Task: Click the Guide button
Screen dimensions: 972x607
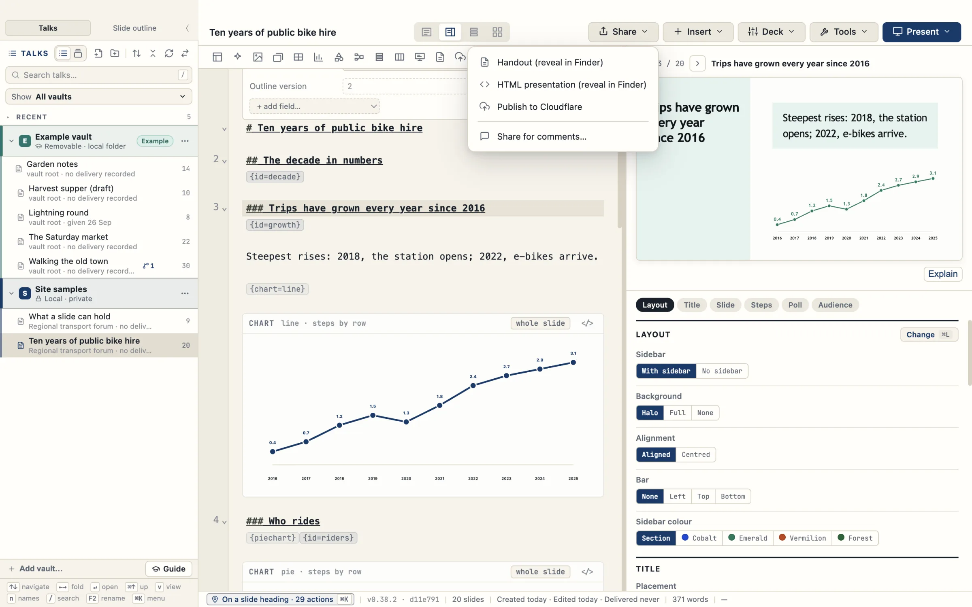Action: (x=168, y=569)
